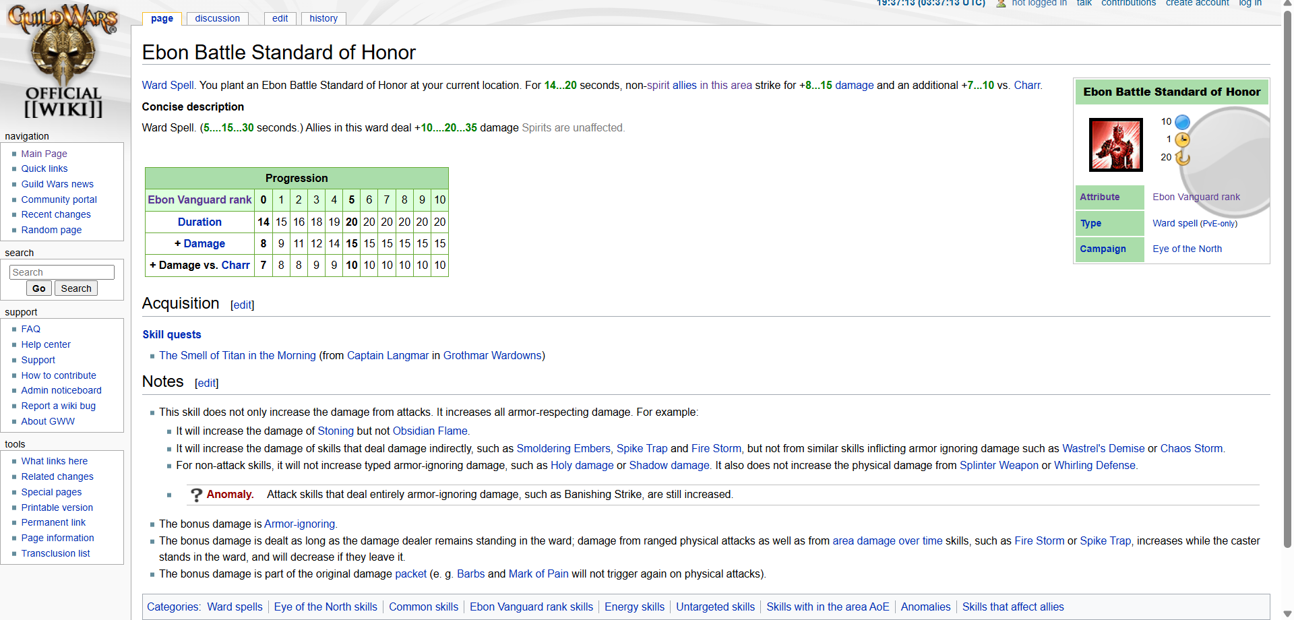This screenshot has width=1294, height=620.
Task: Click the Anomaly question mark icon
Action: 196,495
